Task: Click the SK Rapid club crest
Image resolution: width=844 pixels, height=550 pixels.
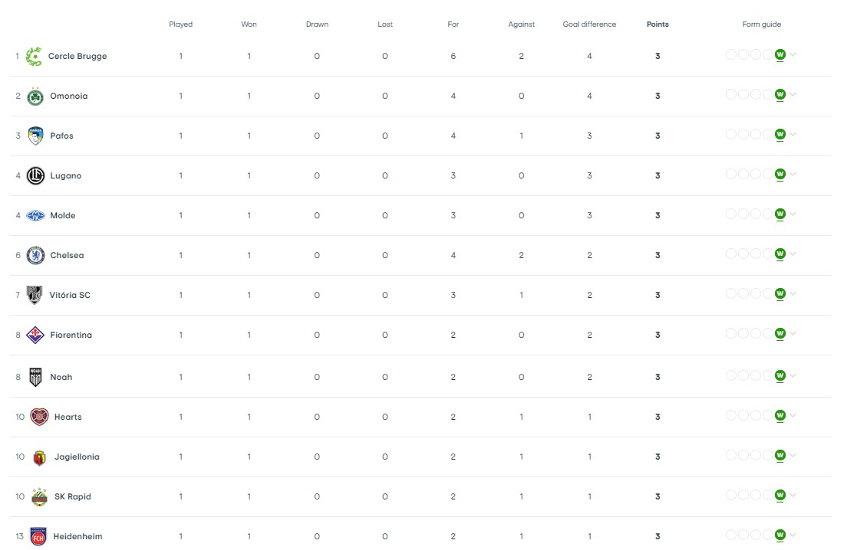Action: click(39, 496)
